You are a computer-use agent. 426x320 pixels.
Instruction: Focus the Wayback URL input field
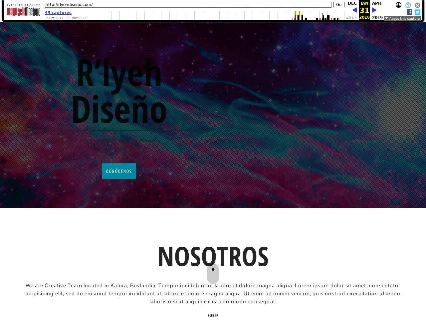[x=188, y=5]
